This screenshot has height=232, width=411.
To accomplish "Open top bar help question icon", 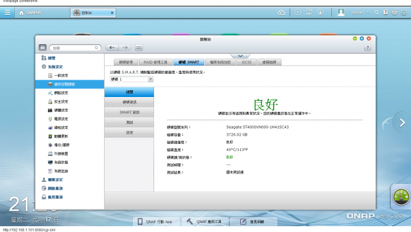I will 385,12.
